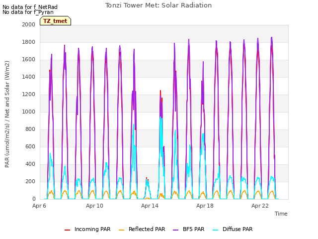Viewport: 318px width, 239px height.
Task: Click the orange Reflected PAR color swatch
Action: coord(121,230)
